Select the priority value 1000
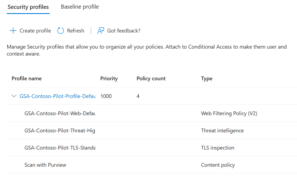 [x=106, y=96]
